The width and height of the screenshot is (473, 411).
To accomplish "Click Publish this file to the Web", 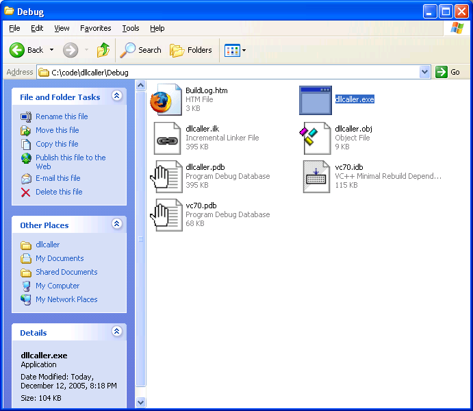I will coord(71,162).
